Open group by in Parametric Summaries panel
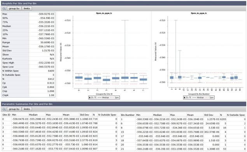The height and width of the screenshot is (152, 247). point(14,109)
